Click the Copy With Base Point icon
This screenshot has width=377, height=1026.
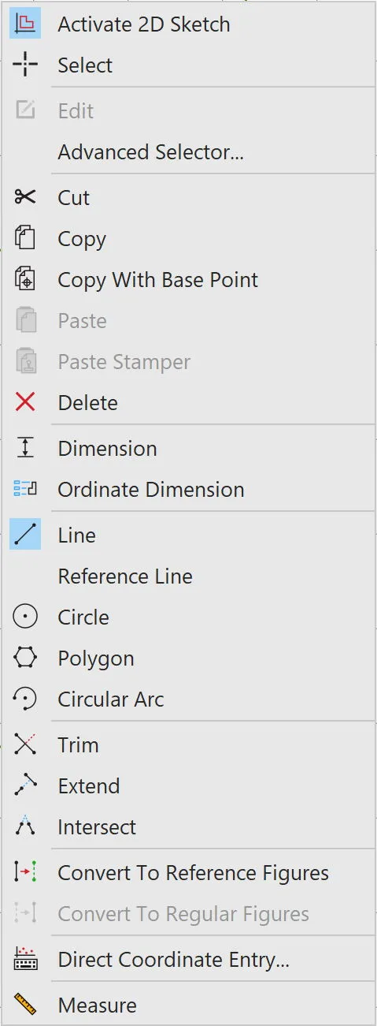[25, 279]
